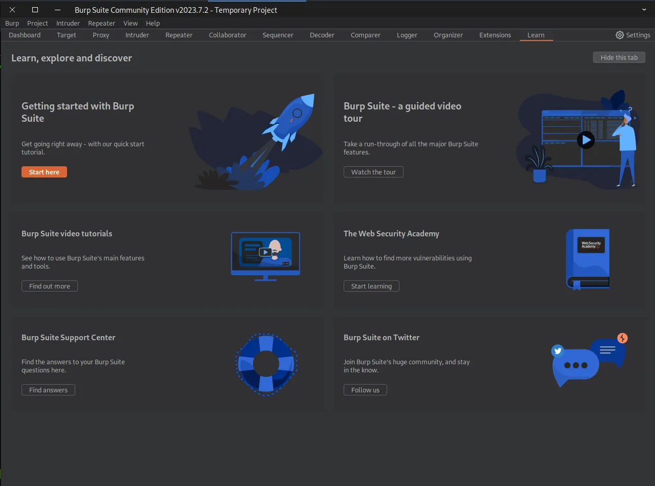Click the video tutorials monitor icon

[x=265, y=255]
